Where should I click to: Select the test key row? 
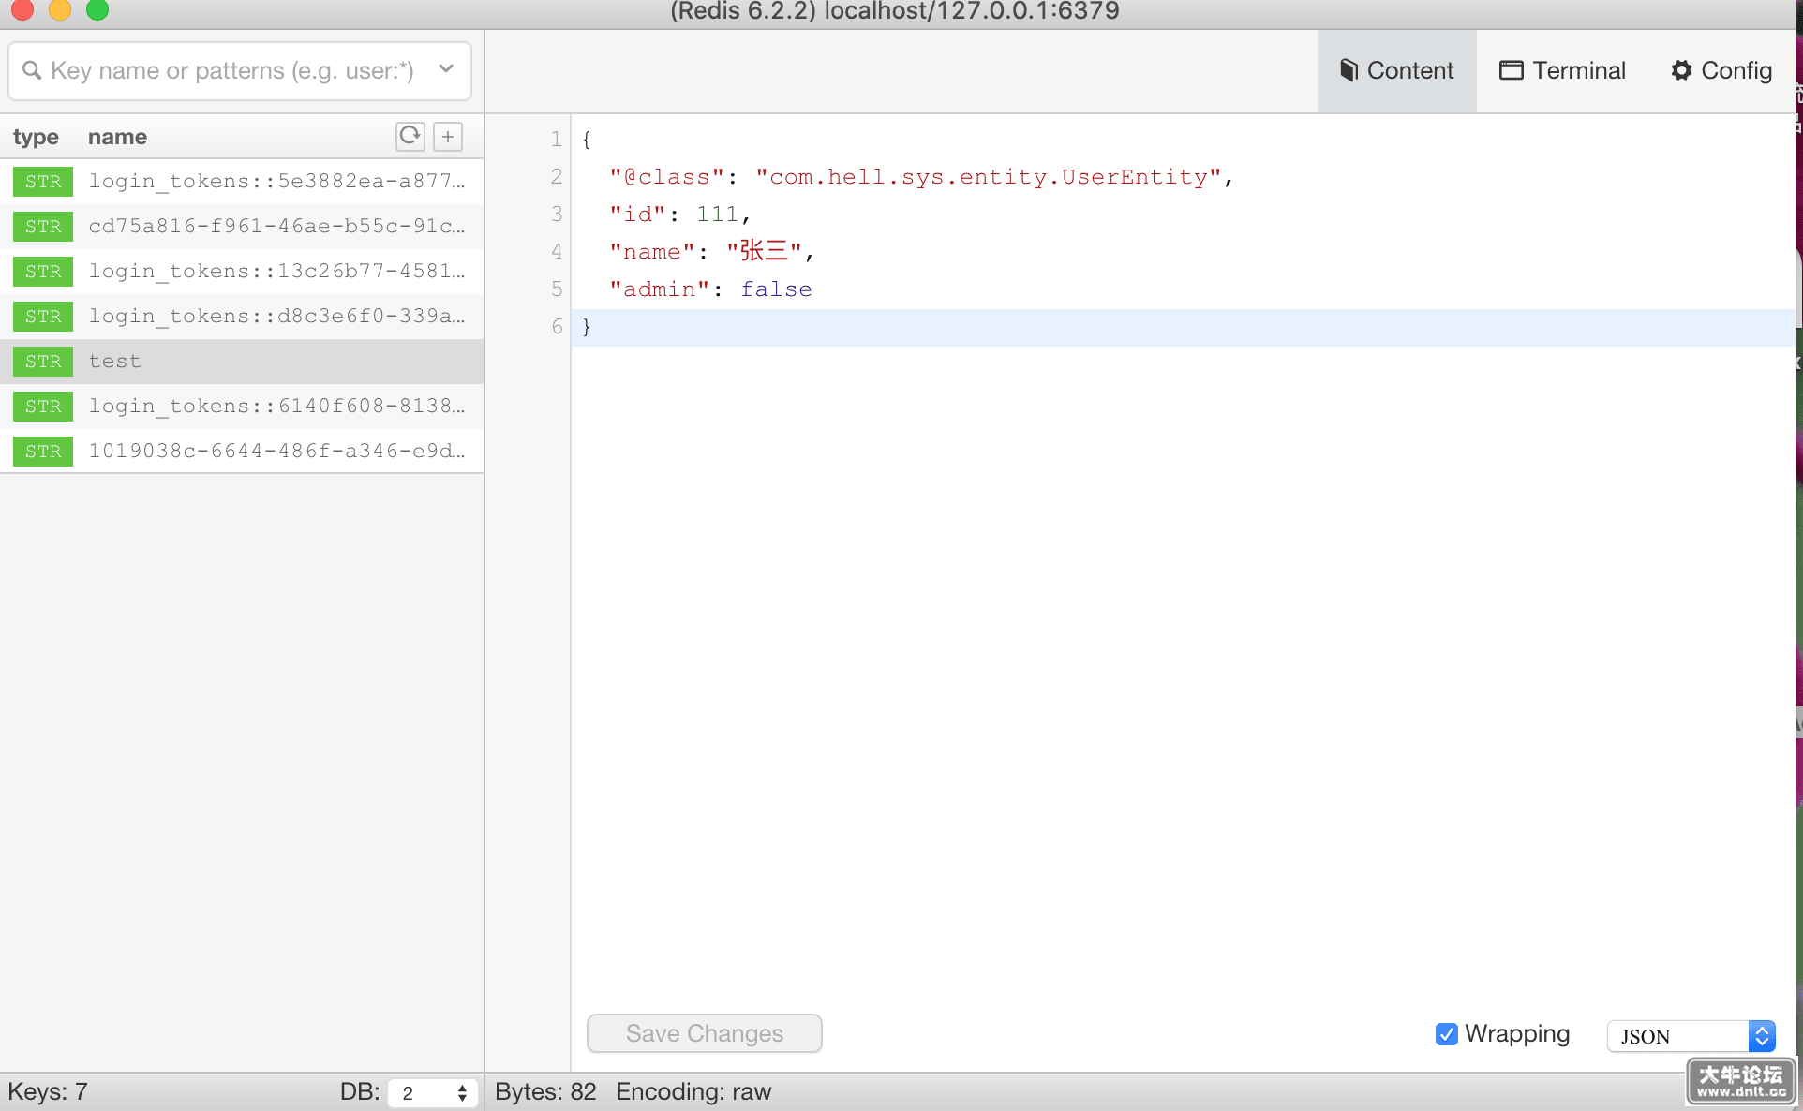[242, 362]
